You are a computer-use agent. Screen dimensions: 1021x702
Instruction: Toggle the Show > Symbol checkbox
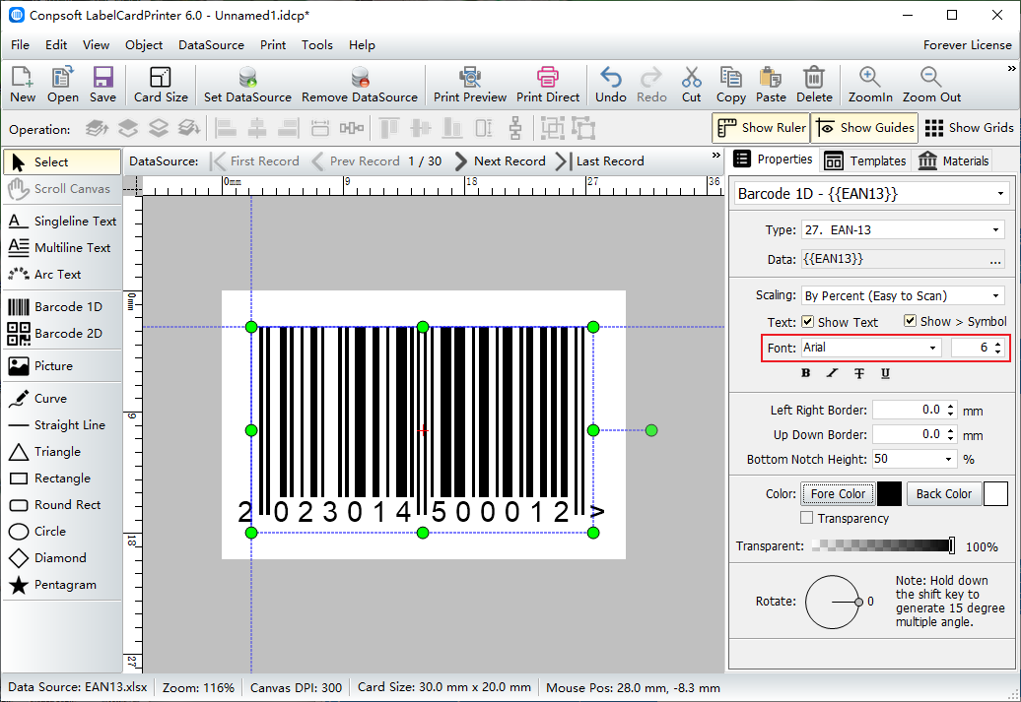click(910, 321)
